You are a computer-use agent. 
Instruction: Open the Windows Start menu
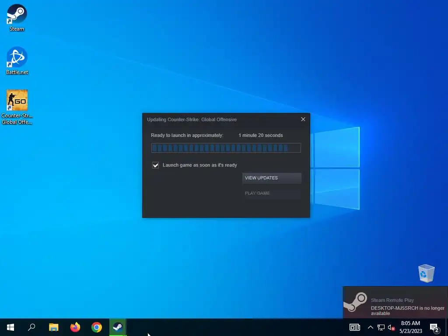tap(10, 327)
